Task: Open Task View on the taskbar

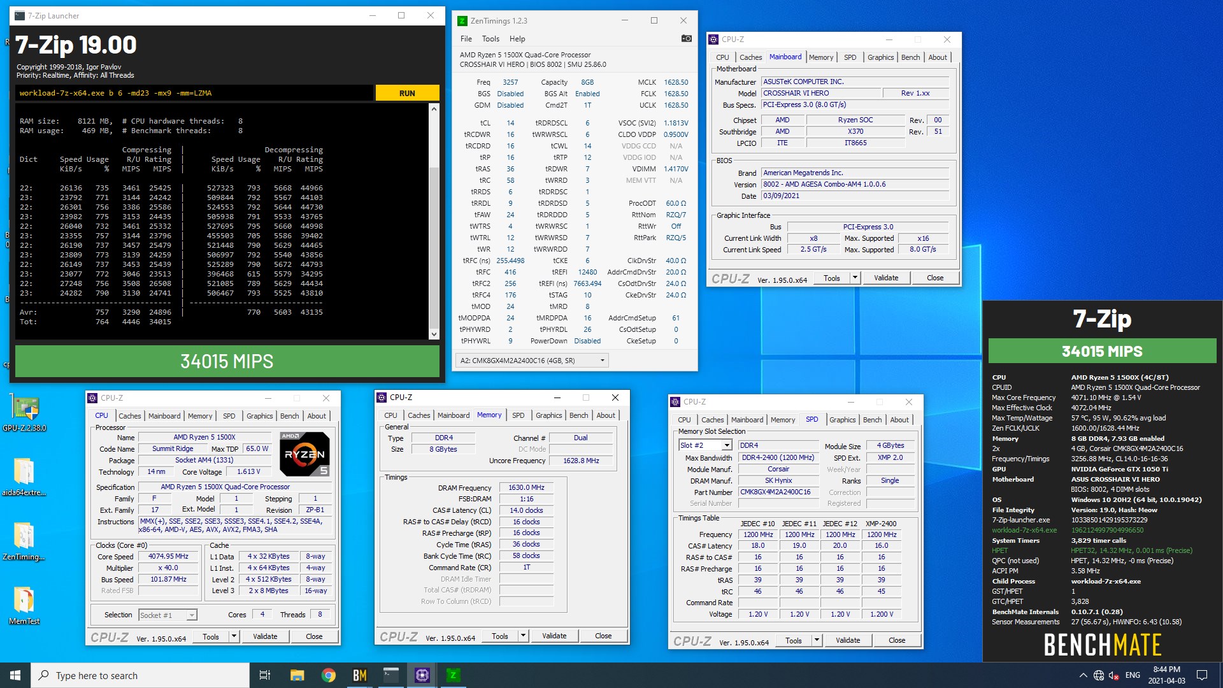Action: tap(265, 675)
